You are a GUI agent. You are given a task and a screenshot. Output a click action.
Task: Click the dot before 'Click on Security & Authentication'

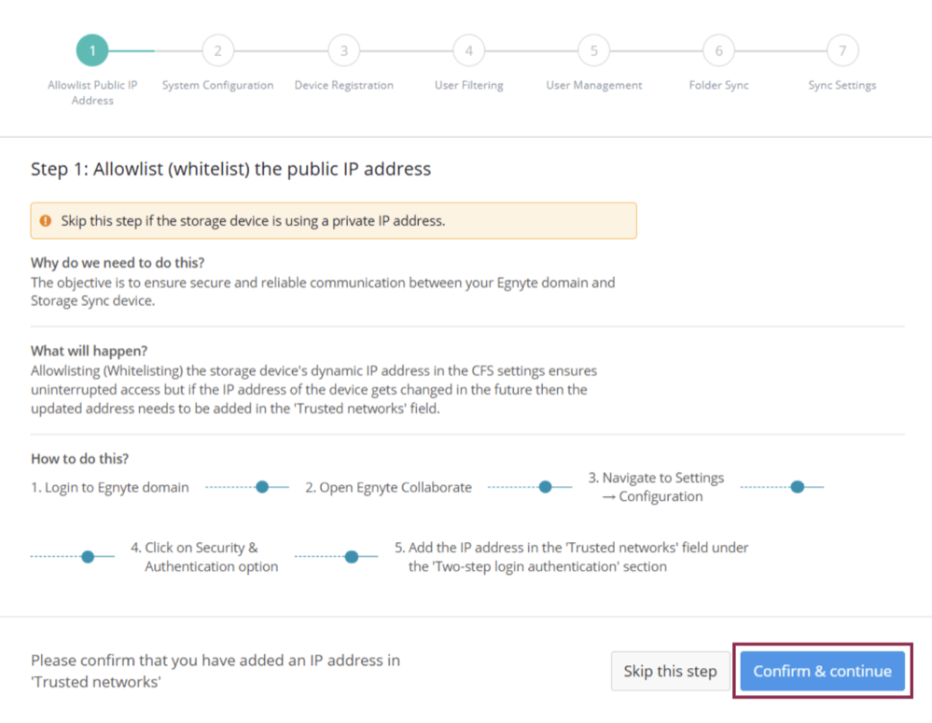coord(88,557)
